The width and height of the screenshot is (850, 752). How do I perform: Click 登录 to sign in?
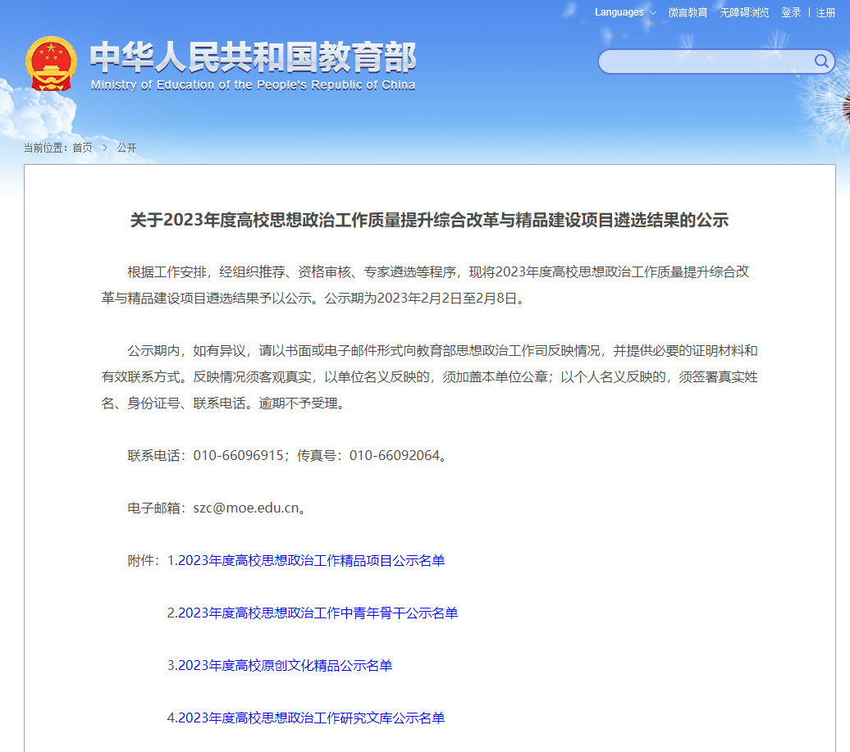[x=791, y=12]
